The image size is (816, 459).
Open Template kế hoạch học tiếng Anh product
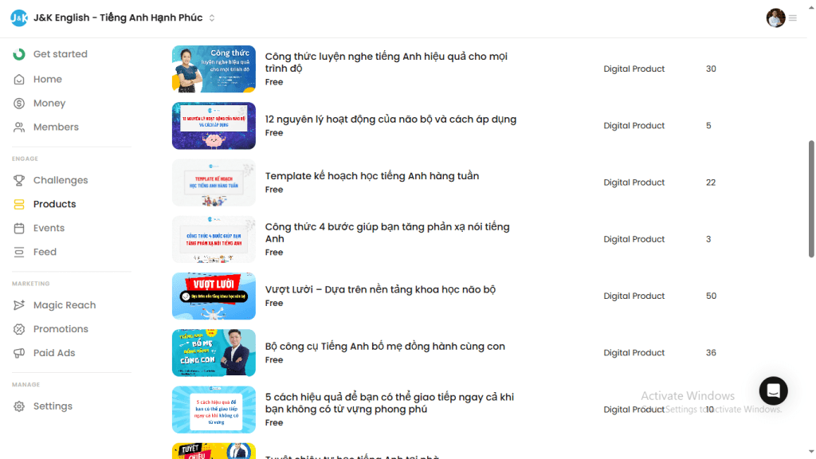[371, 175]
